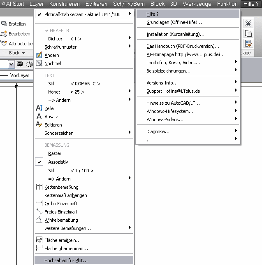Expand the Sonderzeichen submenu
The height and width of the screenshot is (265, 262).
pos(130,132)
